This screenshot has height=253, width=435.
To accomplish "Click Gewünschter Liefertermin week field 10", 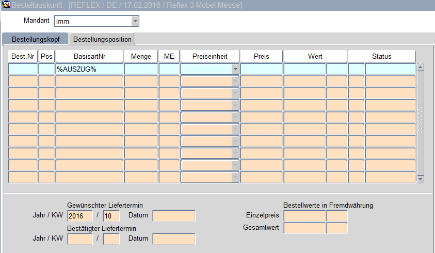I will coord(111,215).
